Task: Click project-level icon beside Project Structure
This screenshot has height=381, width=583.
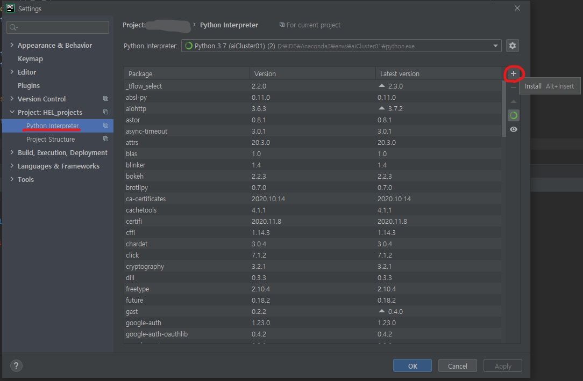Action: point(105,139)
